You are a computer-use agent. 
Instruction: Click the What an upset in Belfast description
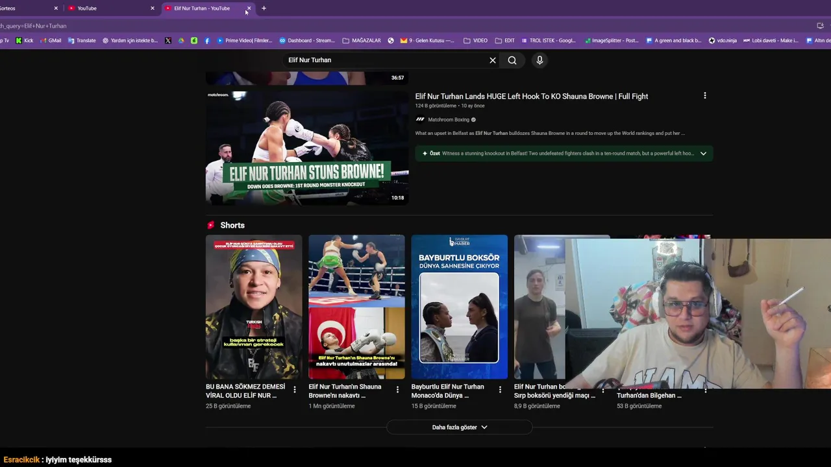pyautogui.click(x=550, y=134)
